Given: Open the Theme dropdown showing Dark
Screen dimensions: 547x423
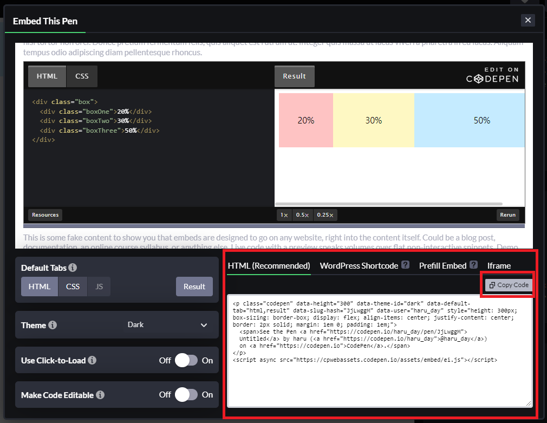Looking at the screenshot, I should pos(167,325).
